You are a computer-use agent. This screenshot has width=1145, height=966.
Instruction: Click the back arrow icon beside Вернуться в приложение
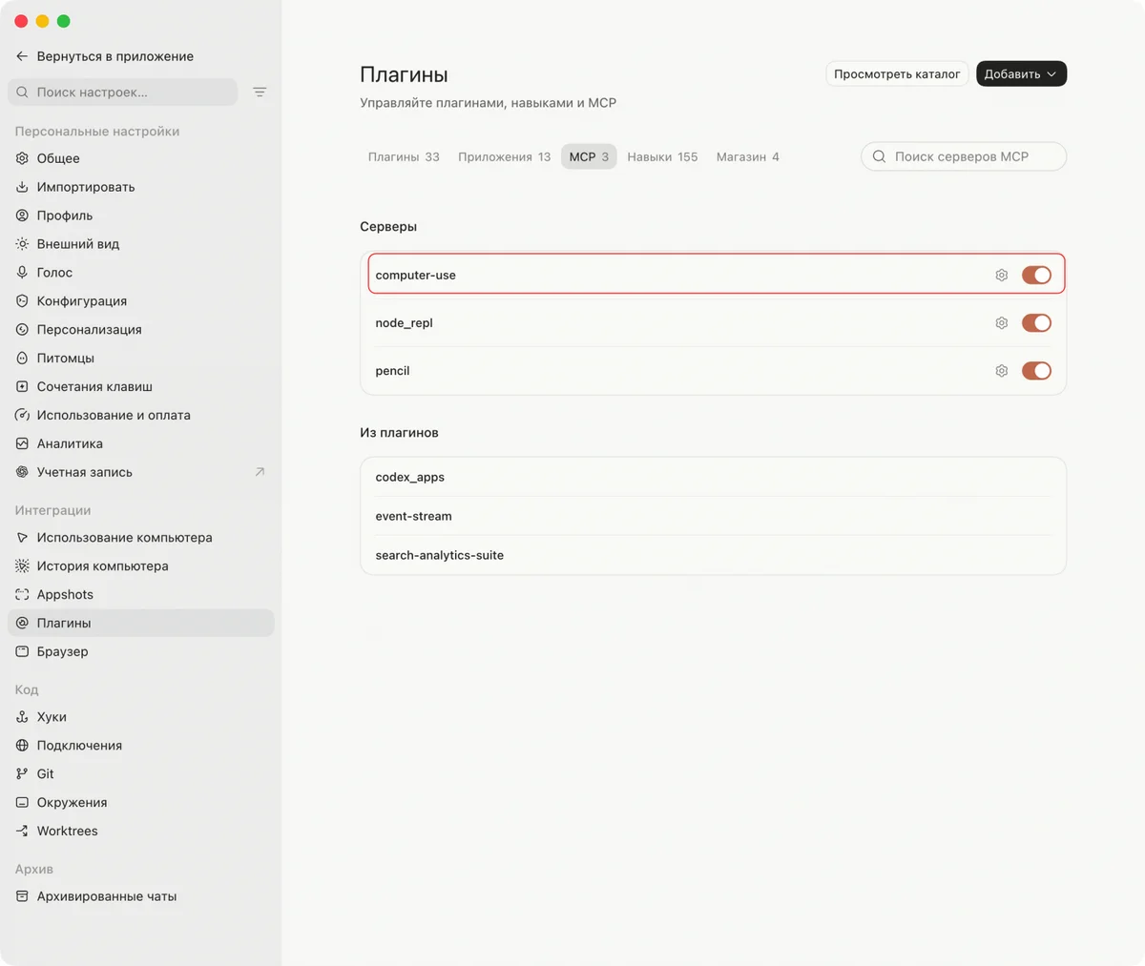[22, 56]
